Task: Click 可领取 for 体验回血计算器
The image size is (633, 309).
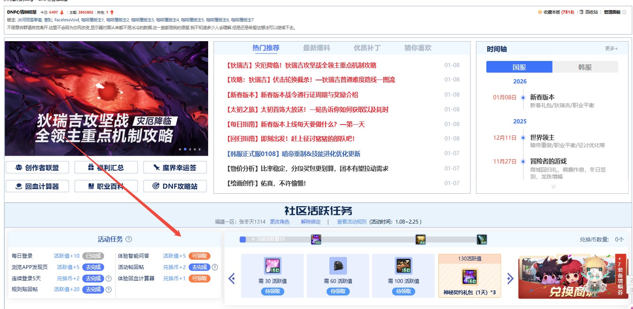Action: pyautogui.click(x=200, y=278)
